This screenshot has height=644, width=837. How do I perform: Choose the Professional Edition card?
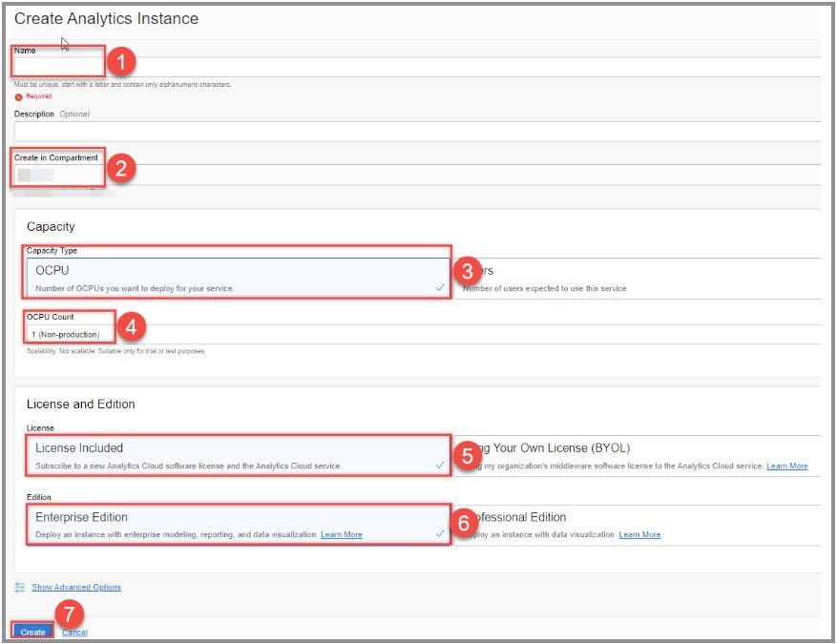pyautogui.click(x=637, y=525)
